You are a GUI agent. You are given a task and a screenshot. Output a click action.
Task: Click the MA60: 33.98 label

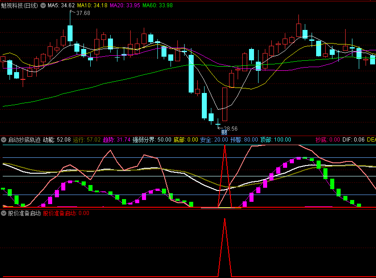[157, 5]
